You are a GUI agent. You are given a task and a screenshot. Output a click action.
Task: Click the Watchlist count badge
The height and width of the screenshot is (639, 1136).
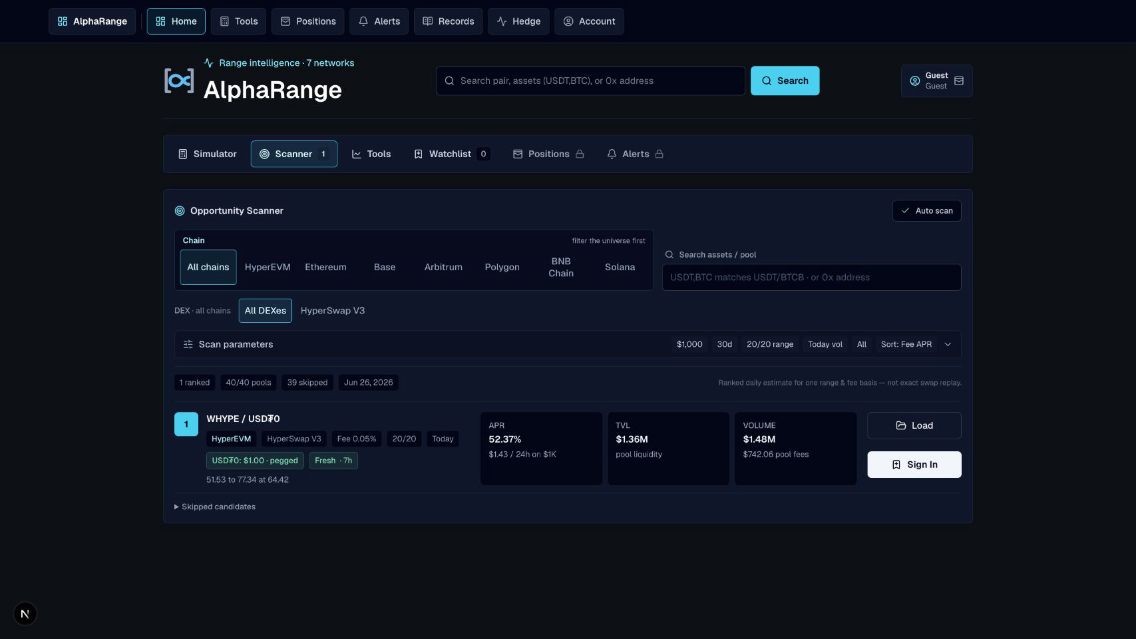483,154
